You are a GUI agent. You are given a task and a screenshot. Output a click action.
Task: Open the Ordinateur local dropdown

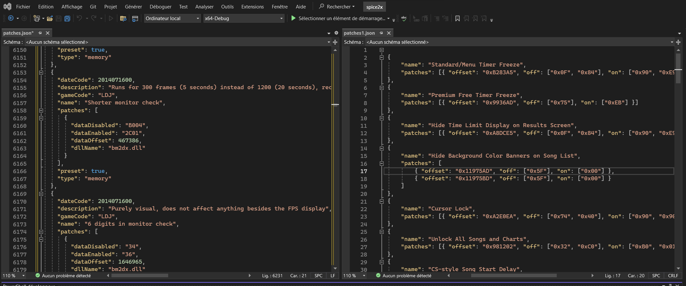click(172, 18)
